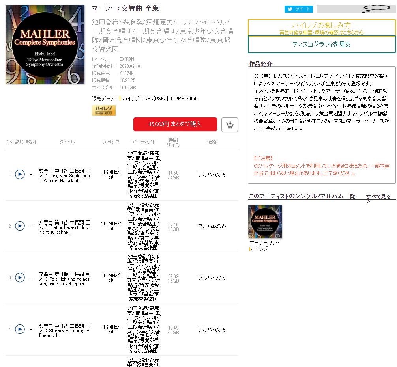Click the ハイレゾ Hi-Res Audio badge

tap(104, 110)
